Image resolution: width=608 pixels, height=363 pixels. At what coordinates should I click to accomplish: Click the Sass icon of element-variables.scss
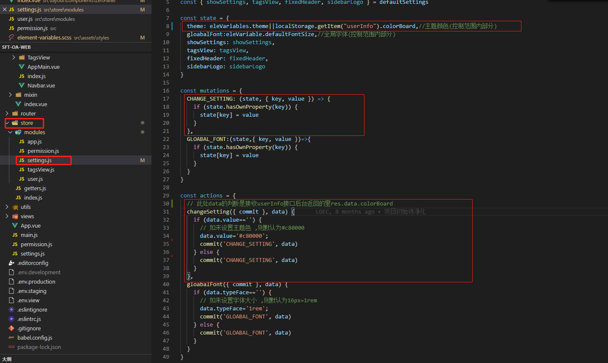click(11, 37)
